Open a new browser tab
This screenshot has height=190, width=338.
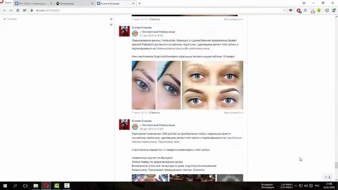(x=139, y=4)
